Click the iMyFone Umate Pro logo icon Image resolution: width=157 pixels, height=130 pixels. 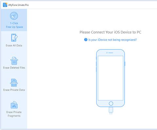coord(5,5)
